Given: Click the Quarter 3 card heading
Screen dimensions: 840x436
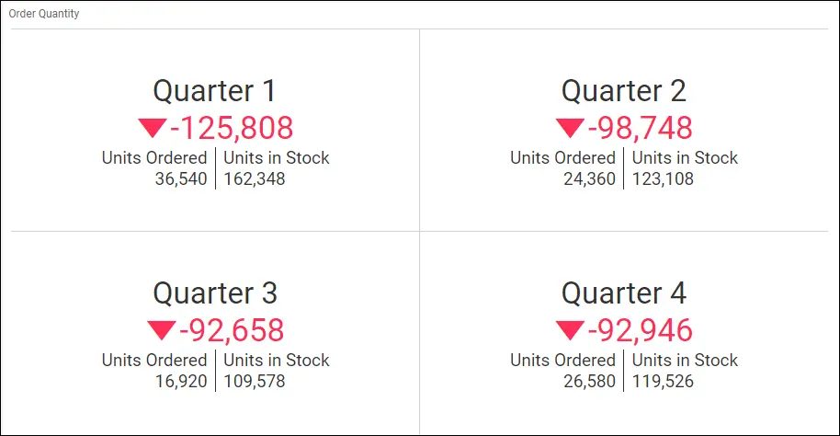Looking at the screenshot, I should coord(214,293).
